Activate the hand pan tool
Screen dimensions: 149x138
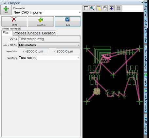(x=105, y=8)
